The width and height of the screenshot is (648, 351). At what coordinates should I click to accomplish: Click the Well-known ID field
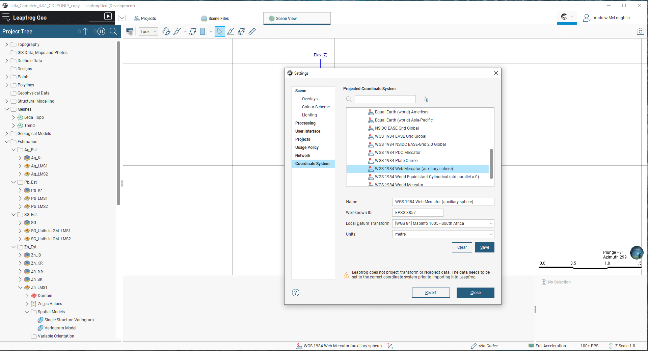coord(418,213)
